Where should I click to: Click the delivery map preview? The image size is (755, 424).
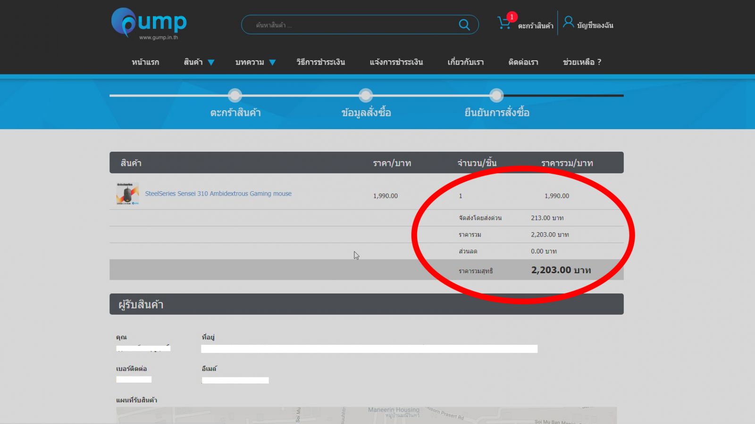coord(367,415)
